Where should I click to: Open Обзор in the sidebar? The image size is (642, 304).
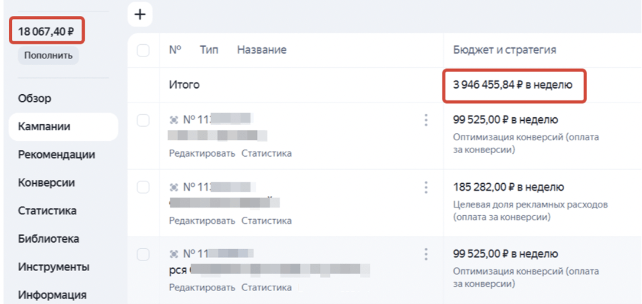(35, 98)
